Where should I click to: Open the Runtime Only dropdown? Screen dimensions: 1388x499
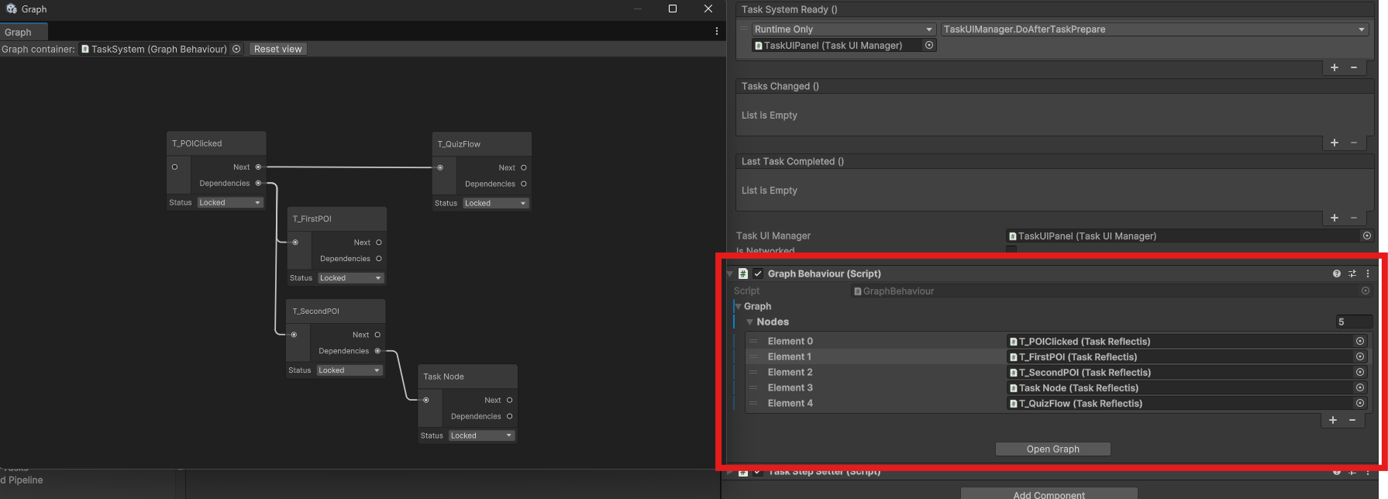[x=843, y=29]
